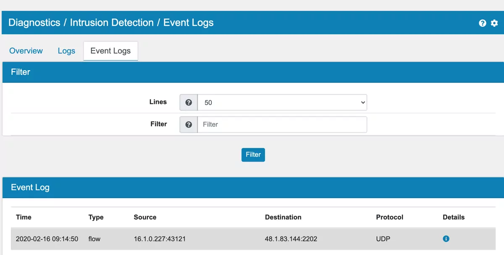The image size is (504, 255).
Task: Click the help icon next to Lines
Action: coord(188,102)
